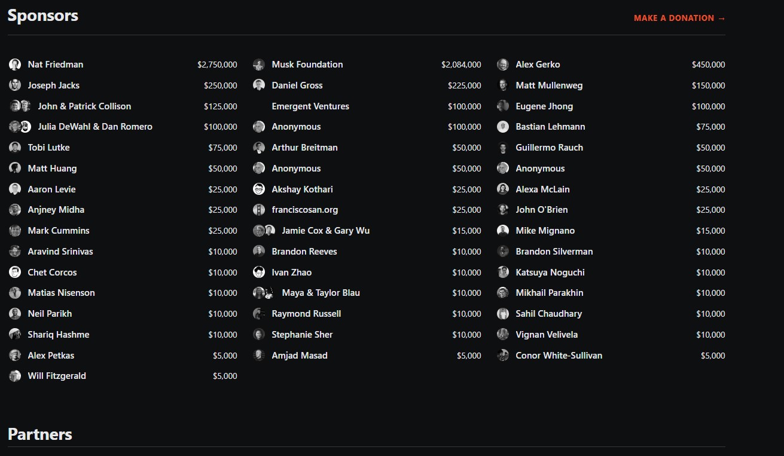The image size is (784, 456).
Task: Click Alex Gerko's avatar
Action: (x=503, y=65)
